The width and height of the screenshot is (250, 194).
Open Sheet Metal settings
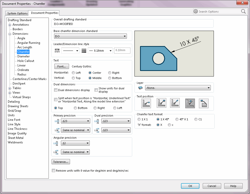[16, 138]
